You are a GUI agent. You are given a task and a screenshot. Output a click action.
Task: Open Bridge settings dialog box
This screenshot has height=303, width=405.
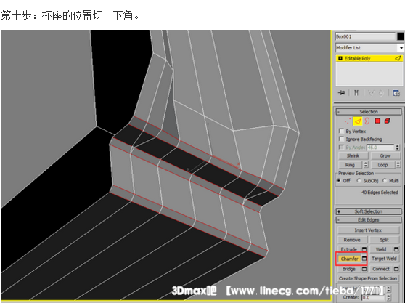[364, 269]
